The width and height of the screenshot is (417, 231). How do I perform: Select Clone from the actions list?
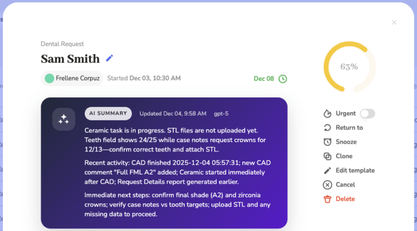[344, 156]
